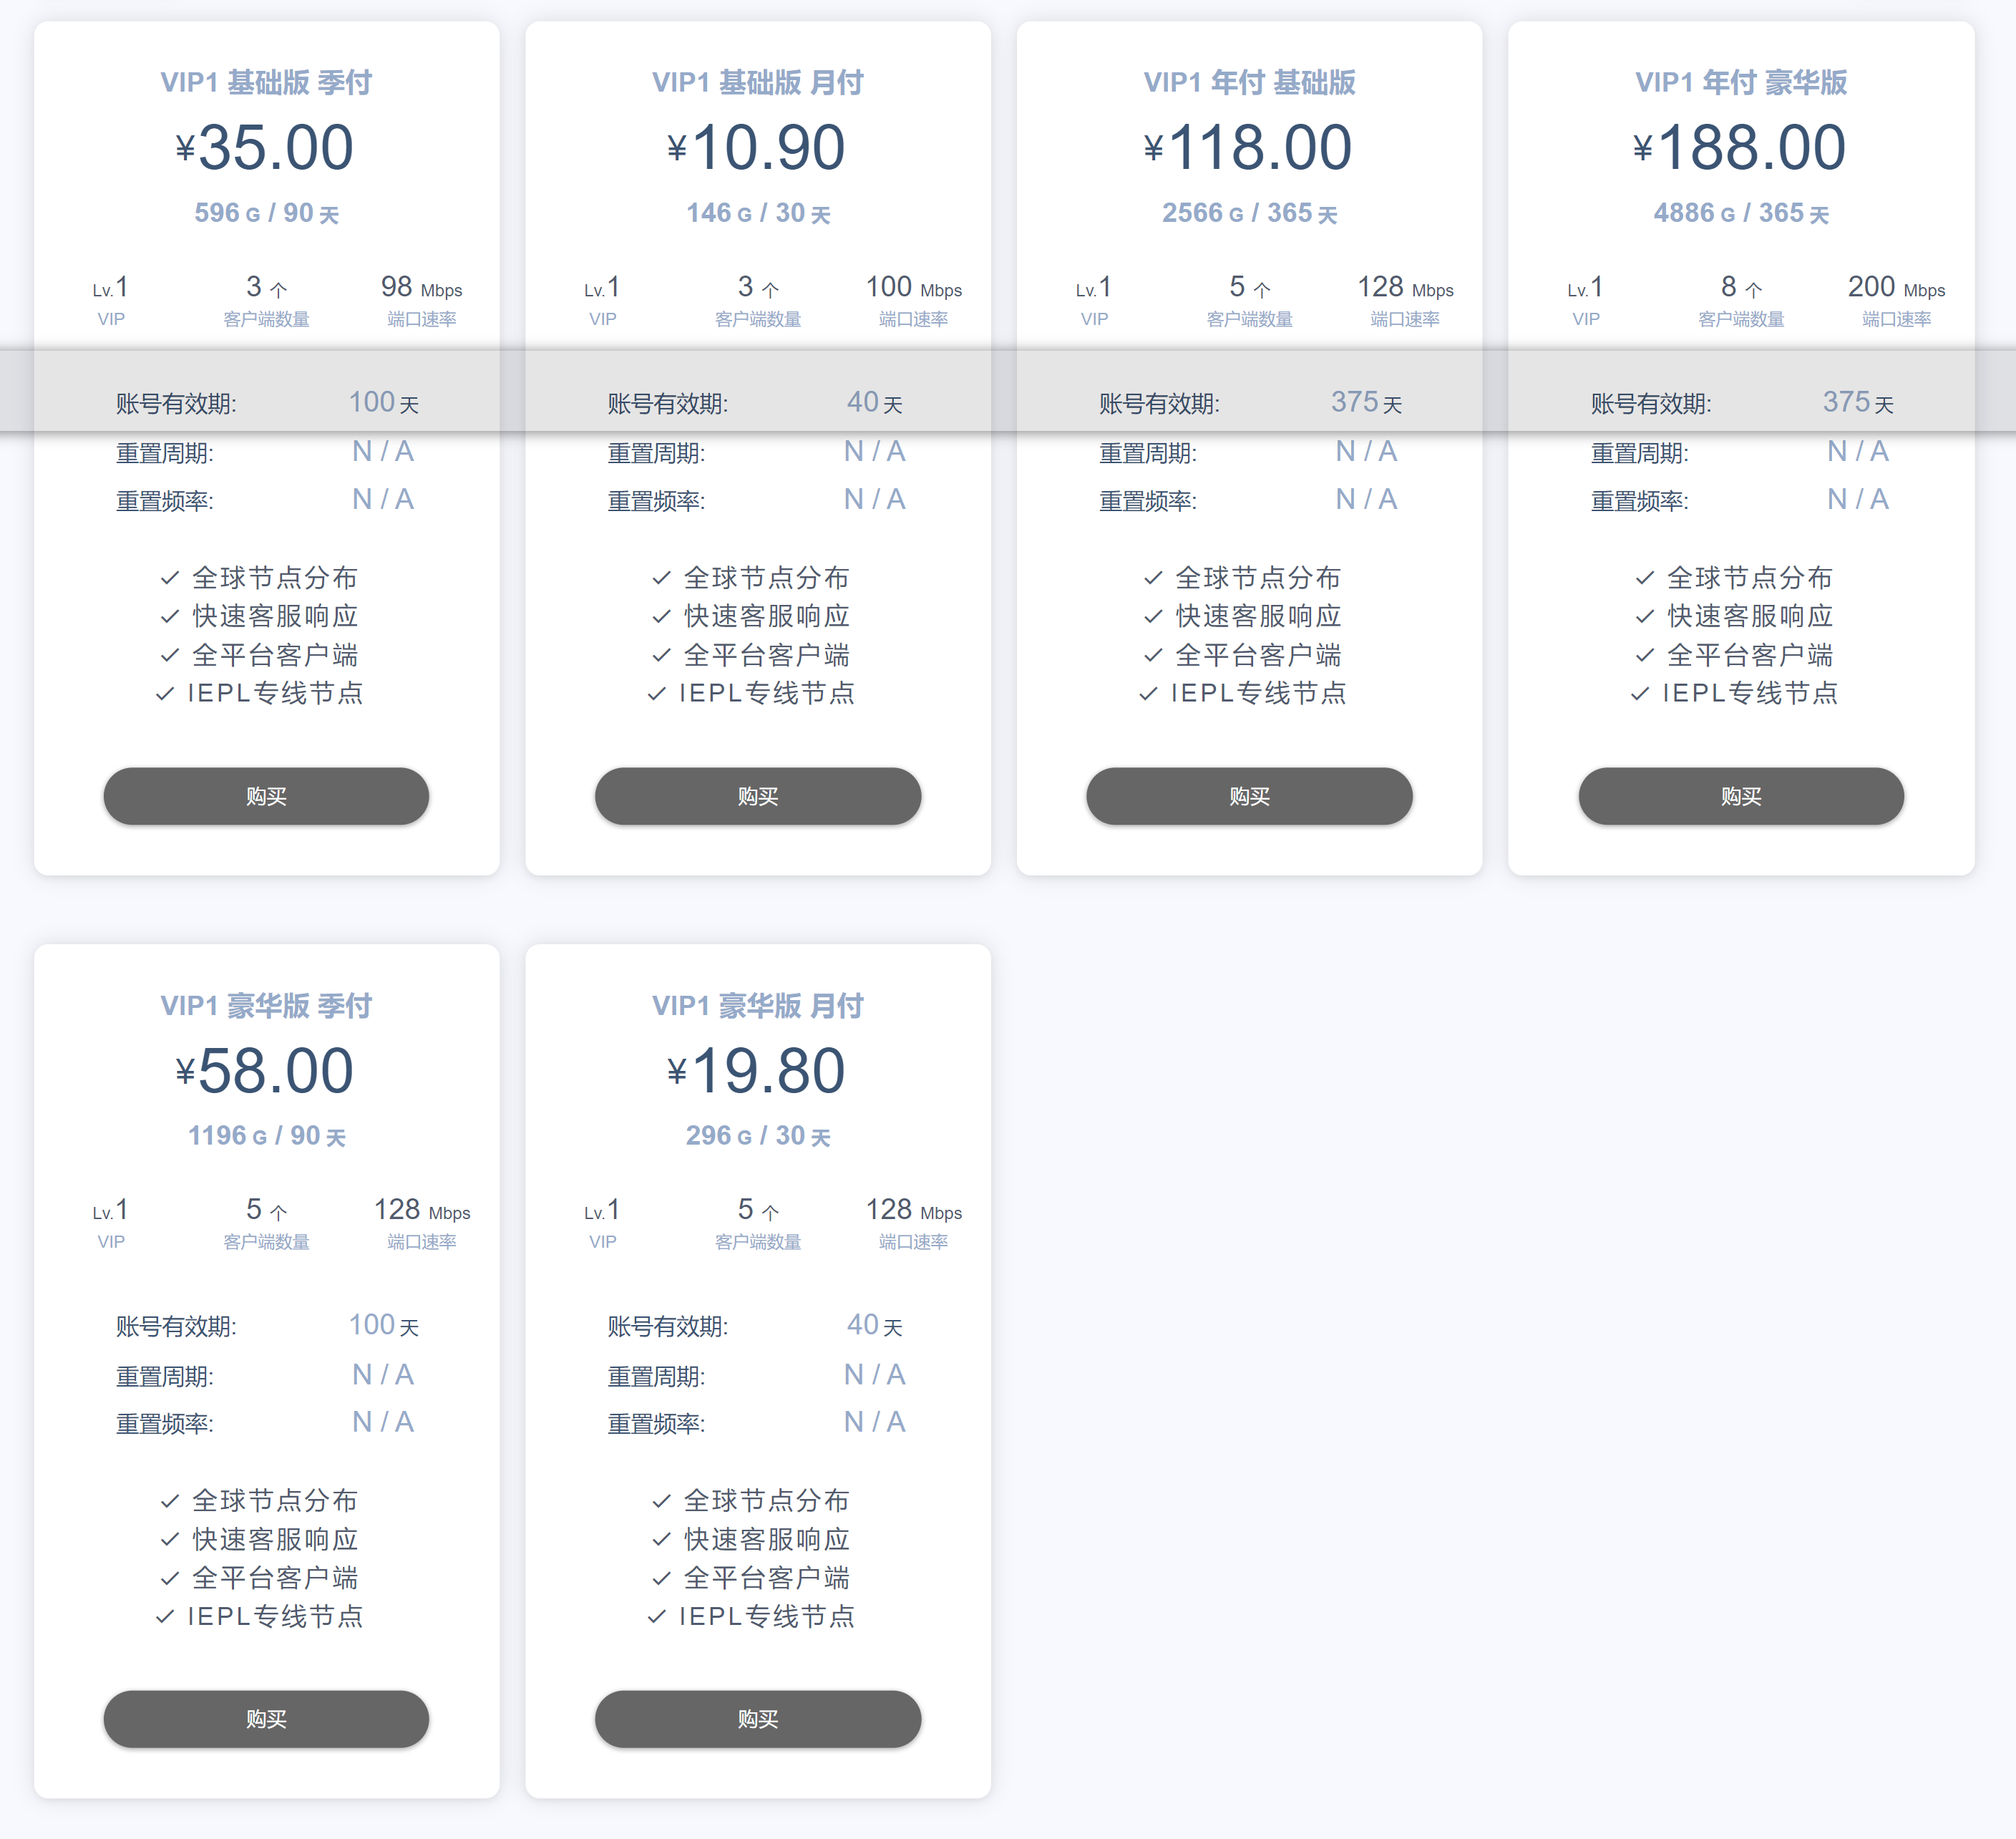
Task: Click the 8 个 client count in 豪华版 yearly card
Action: [1740, 287]
